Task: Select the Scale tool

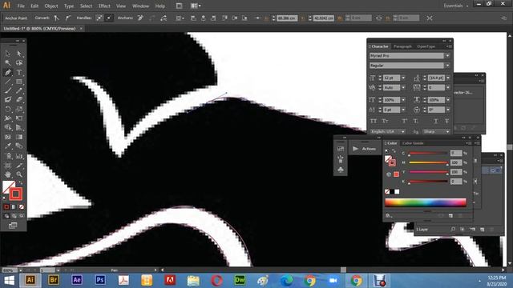Action: 19,109
